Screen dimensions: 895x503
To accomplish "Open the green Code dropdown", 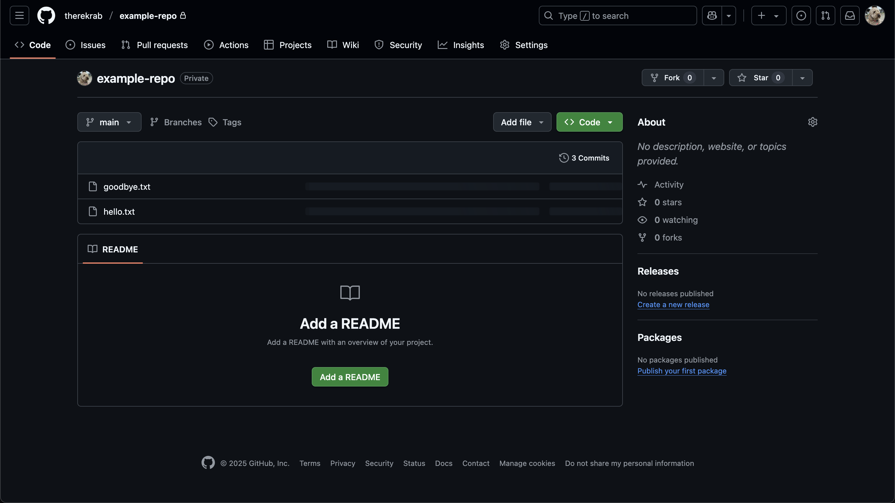I will click(x=590, y=122).
